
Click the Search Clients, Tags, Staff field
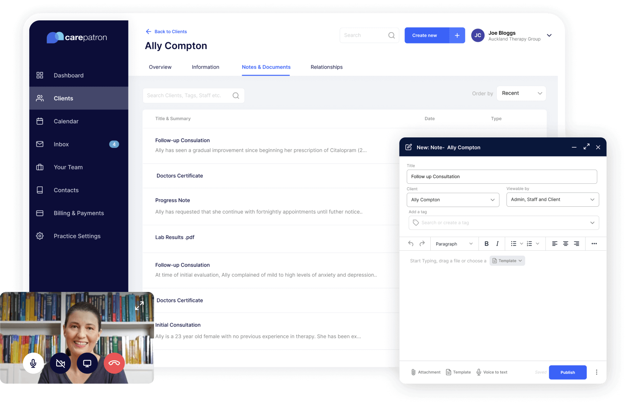pos(193,95)
